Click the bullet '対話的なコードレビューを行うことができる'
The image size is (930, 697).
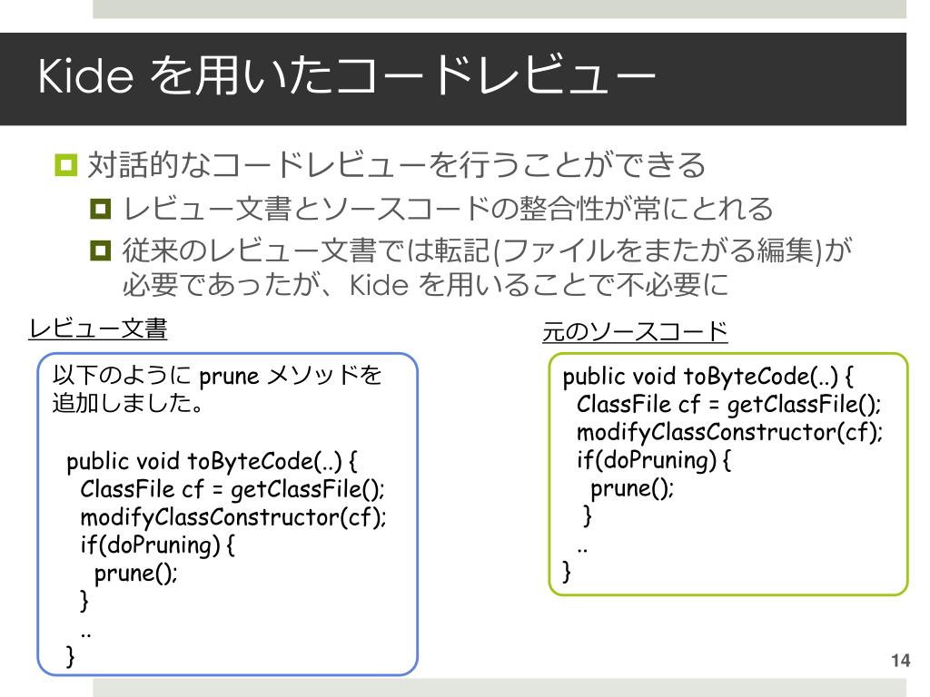[396, 164]
